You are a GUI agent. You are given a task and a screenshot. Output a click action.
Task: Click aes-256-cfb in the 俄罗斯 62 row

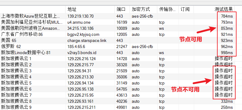[x=142, y=46]
